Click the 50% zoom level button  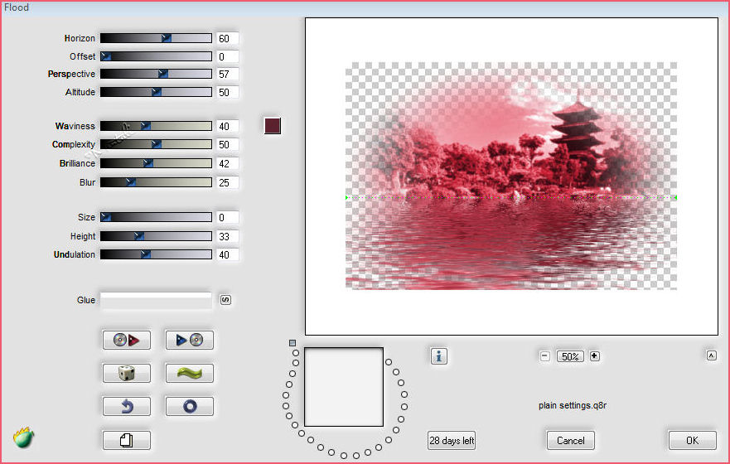coord(569,356)
